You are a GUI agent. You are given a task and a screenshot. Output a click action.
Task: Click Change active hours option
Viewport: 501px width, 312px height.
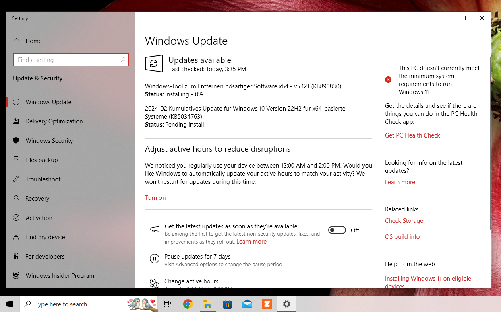click(x=191, y=281)
